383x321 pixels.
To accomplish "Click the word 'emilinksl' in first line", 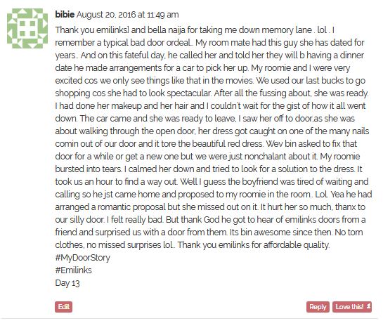I will point(113,30).
